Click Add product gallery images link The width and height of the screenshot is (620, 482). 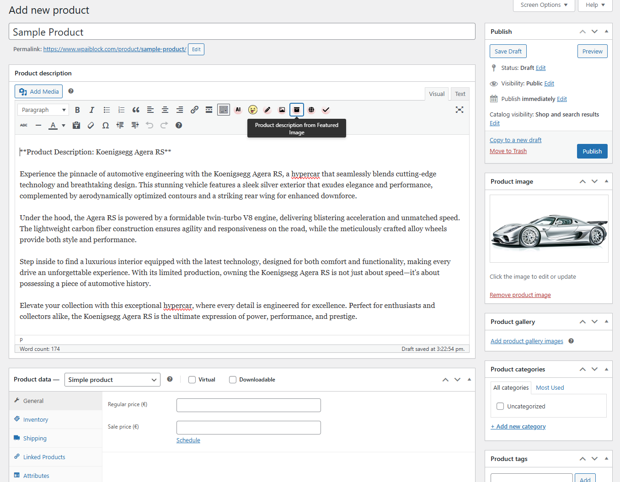[527, 341]
